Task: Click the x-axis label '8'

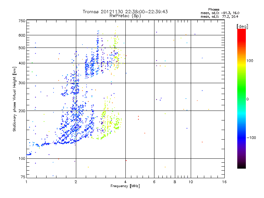Action: pos(175,182)
